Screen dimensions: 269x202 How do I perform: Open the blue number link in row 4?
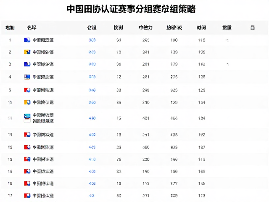pos(92,77)
